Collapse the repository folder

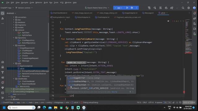click(14, 38)
